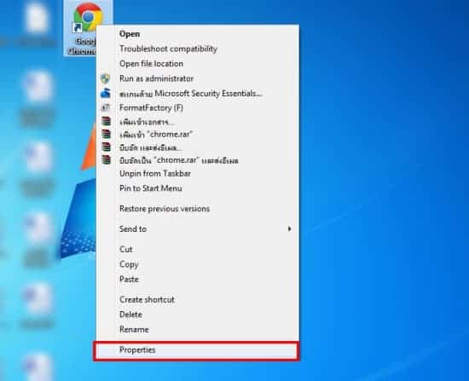Choose Rename in the context menu

134,329
